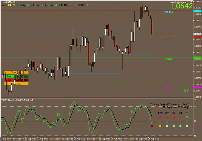202x141 pixels.
Task: Click the AUDNZD,M30 chart title
Action: coord(9,2)
